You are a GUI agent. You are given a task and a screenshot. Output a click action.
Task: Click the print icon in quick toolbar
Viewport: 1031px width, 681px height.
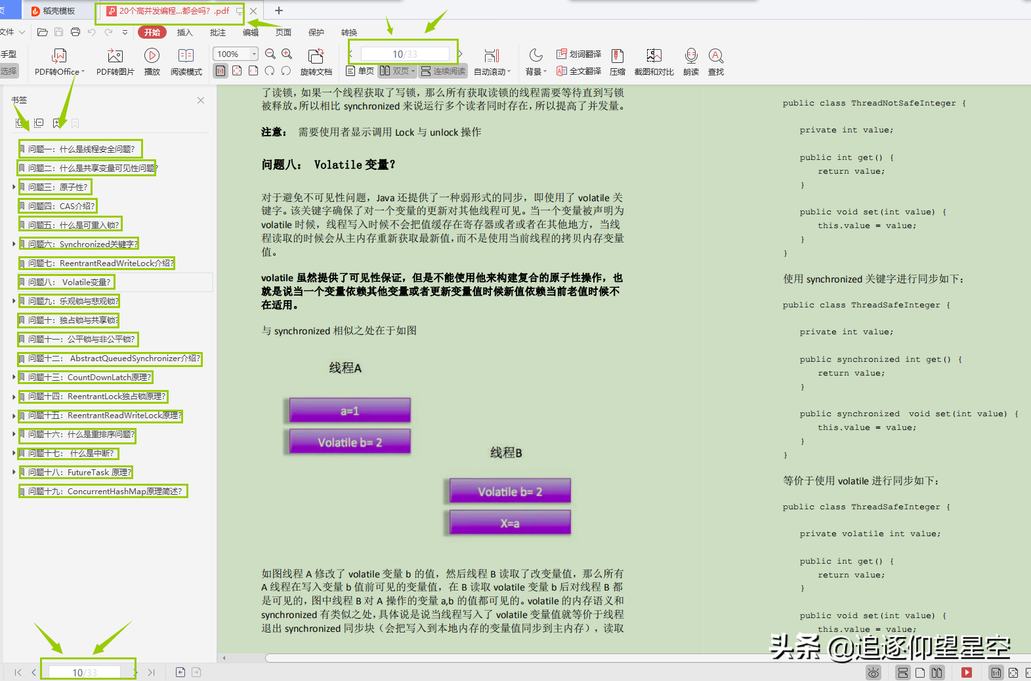(75, 32)
